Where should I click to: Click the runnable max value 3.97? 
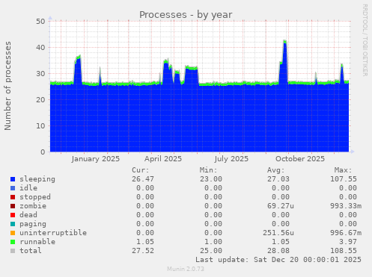coord(348,242)
